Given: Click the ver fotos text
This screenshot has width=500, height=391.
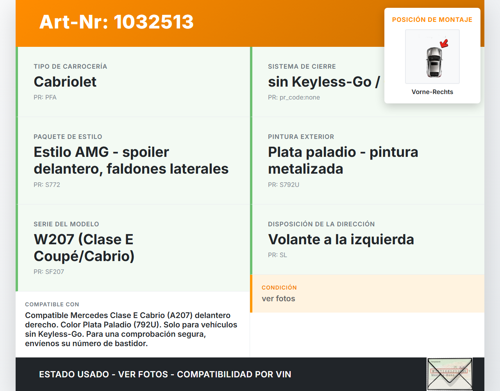Looking at the screenshot, I should [279, 299].
